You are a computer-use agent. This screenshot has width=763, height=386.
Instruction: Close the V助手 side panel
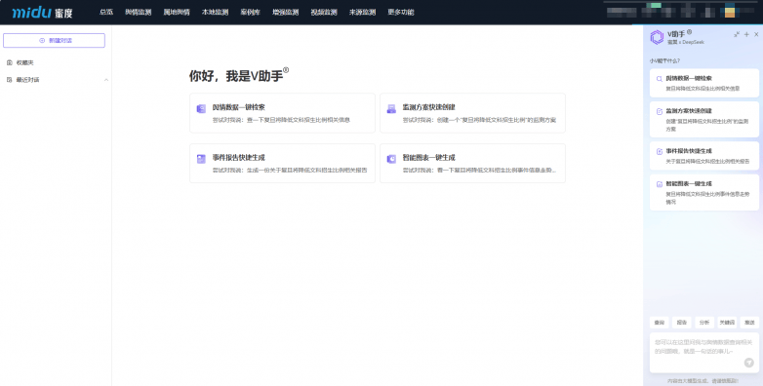click(x=756, y=34)
